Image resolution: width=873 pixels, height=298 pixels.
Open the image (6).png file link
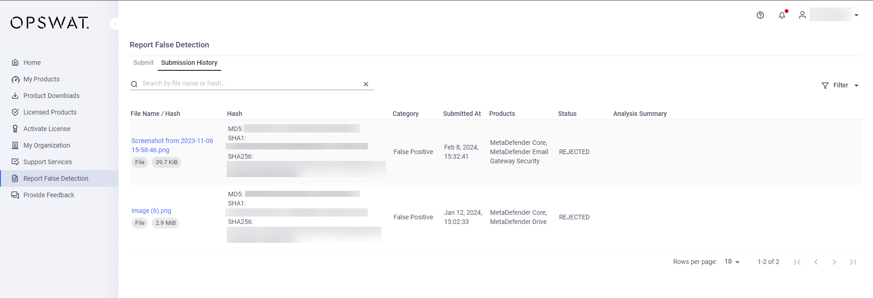pyautogui.click(x=151, y=211)
